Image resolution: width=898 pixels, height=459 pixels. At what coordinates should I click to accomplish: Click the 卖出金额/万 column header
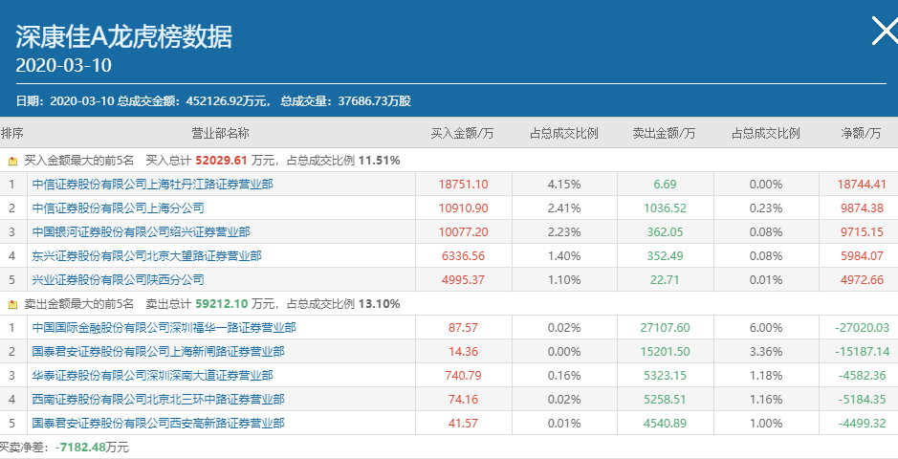pyautogui.click(x=664, y=133)
